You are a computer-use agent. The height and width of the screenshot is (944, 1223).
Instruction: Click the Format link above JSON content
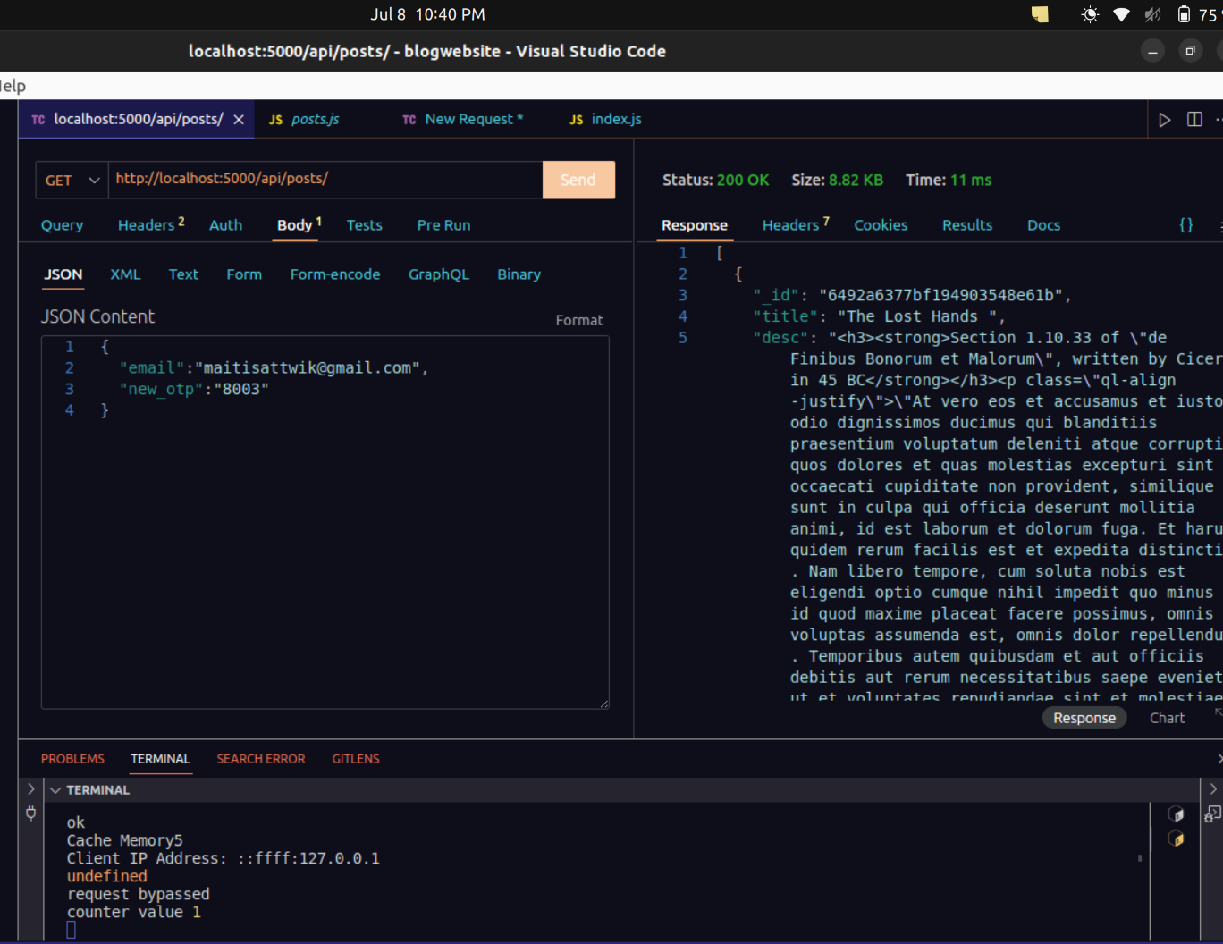click(x=579, y=320)
